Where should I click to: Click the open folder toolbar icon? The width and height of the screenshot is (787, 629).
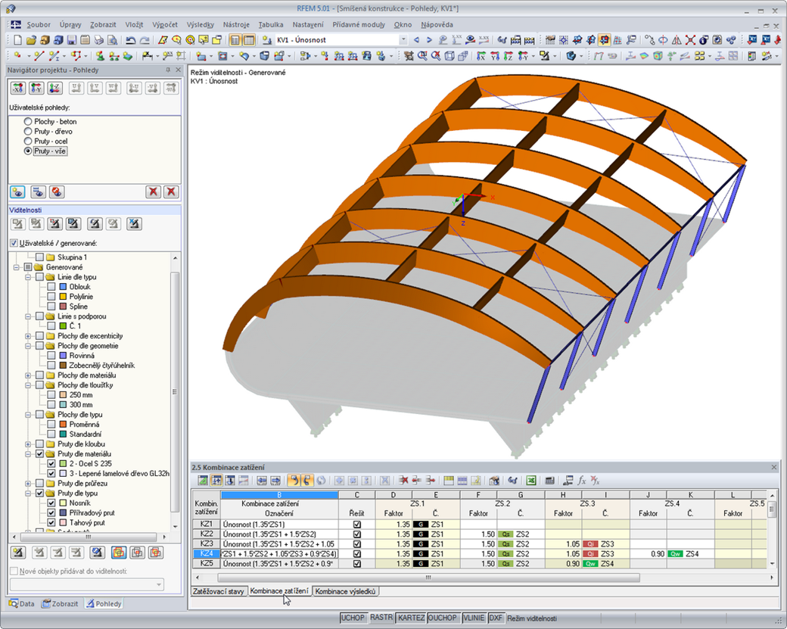(31, 40)
